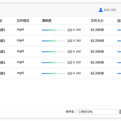
Task: Open the 登录/注册 login link
Action: [x=110, y=10]
